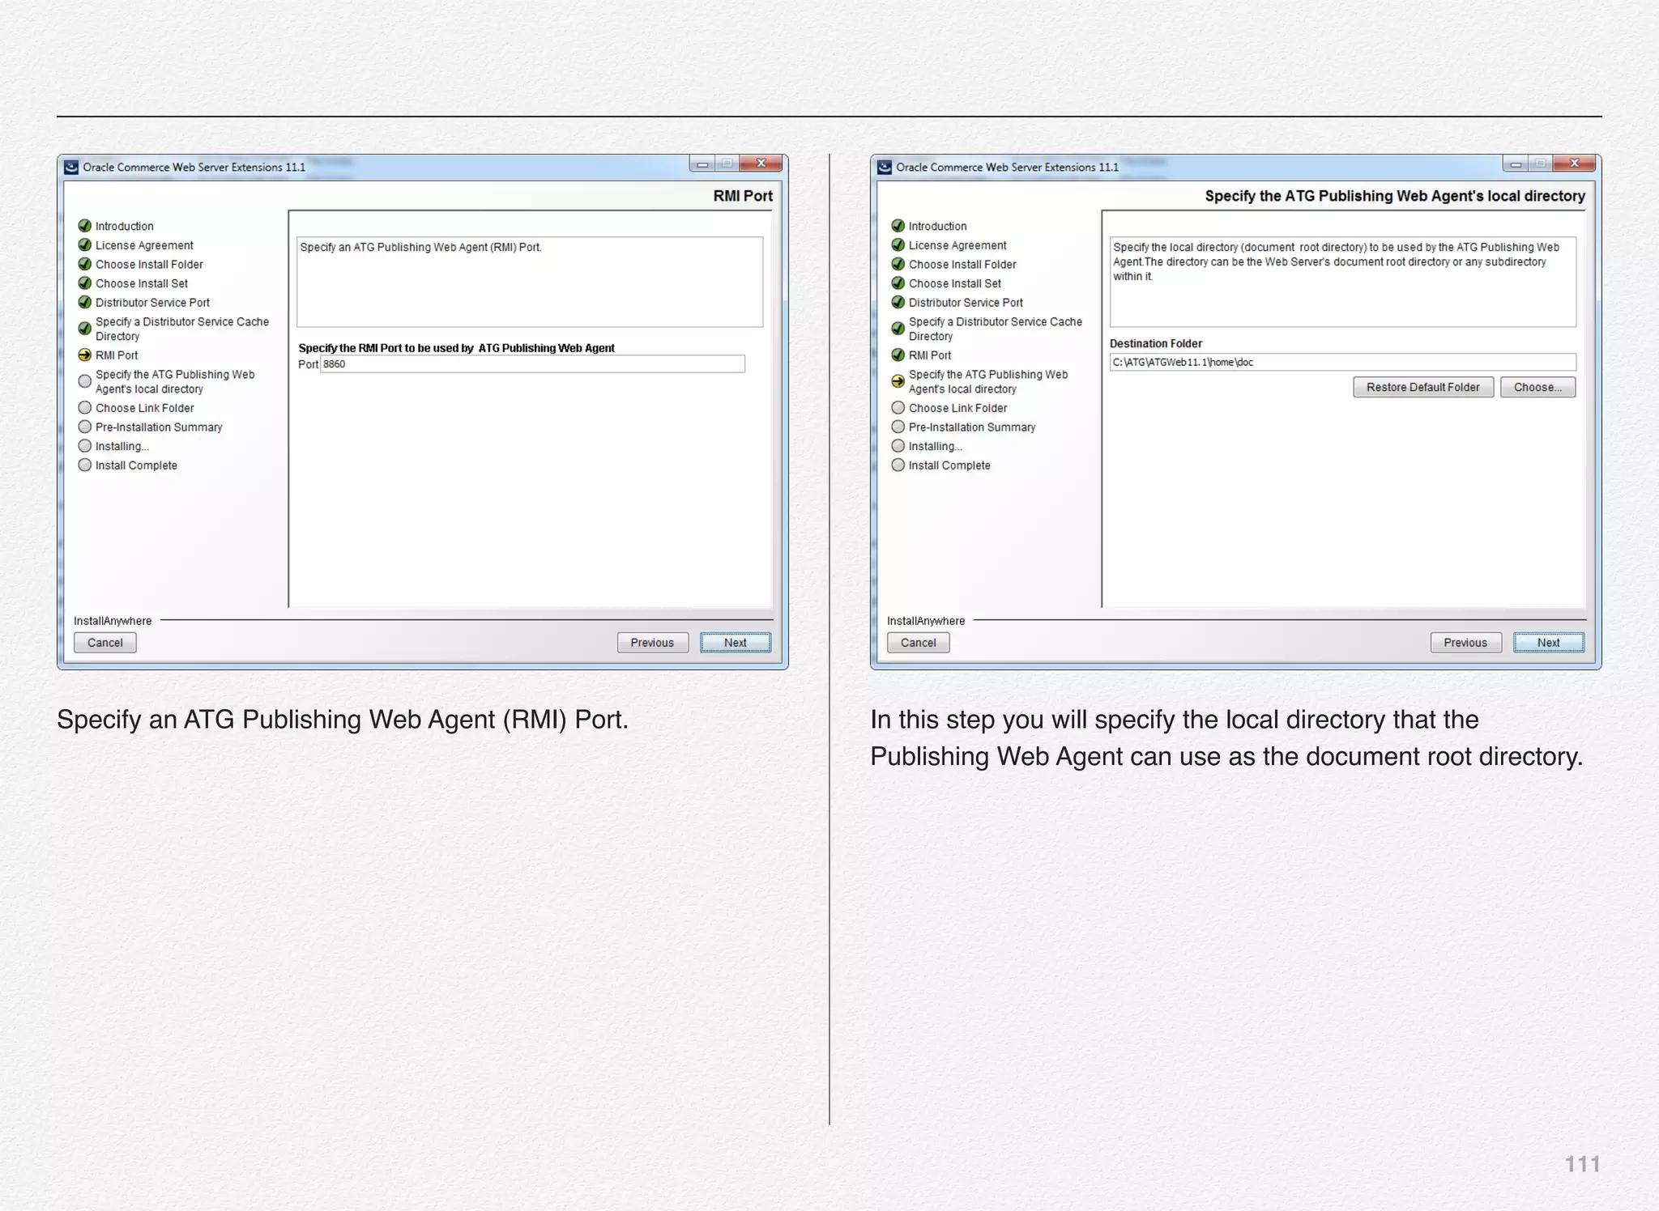The image size is (1659, 1211).
Task: Click the Oracle Commerce title bar icon in left window
Action: point(71,167)
